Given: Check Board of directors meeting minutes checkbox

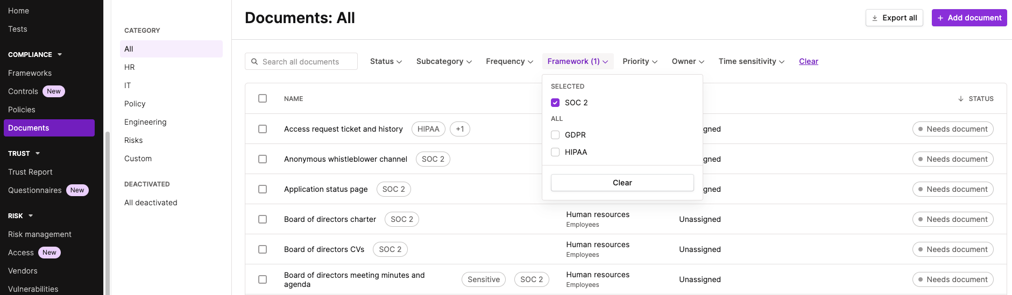Looking at the screenshot, I should point(263,279).
